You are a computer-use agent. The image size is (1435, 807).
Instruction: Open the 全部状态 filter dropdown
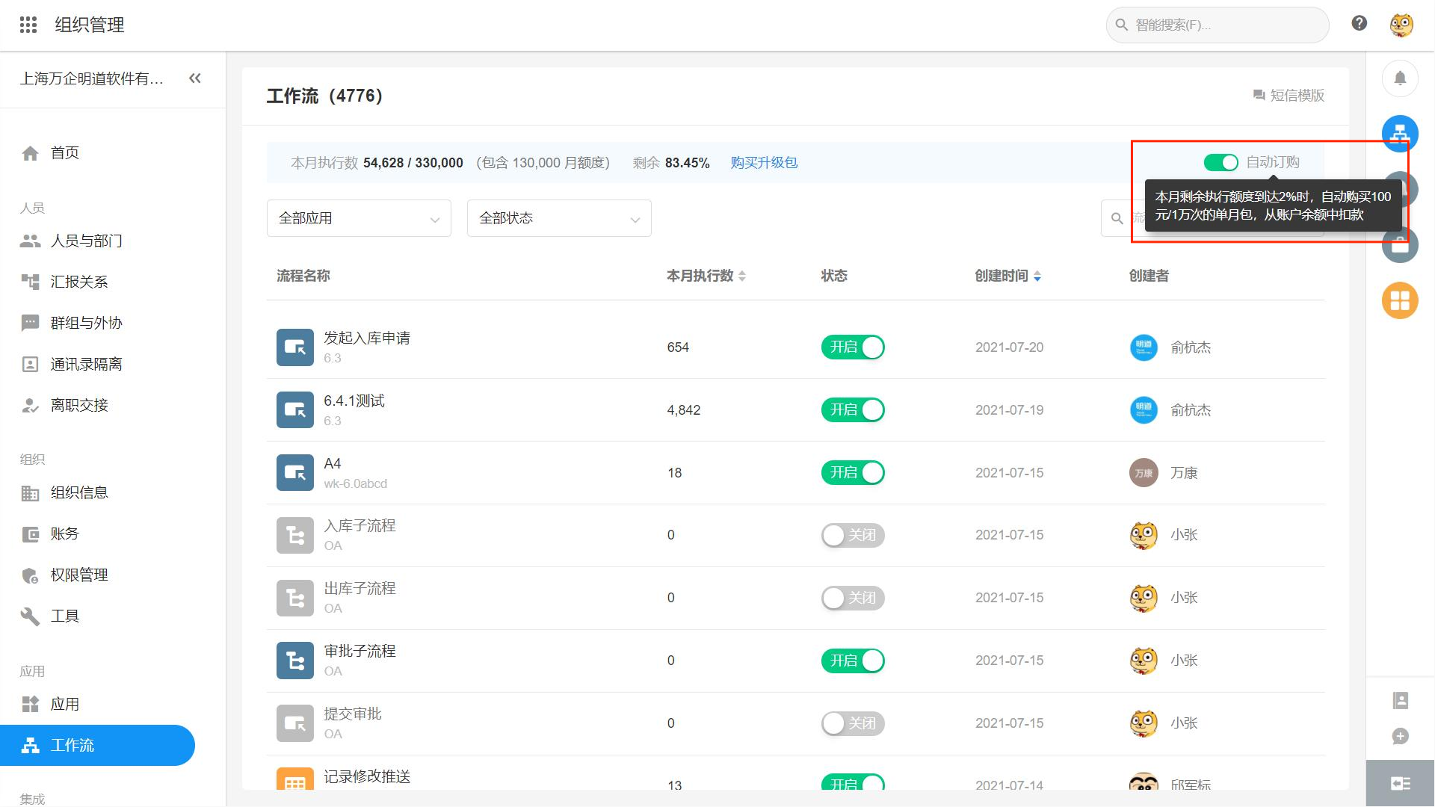pos(559,218)
